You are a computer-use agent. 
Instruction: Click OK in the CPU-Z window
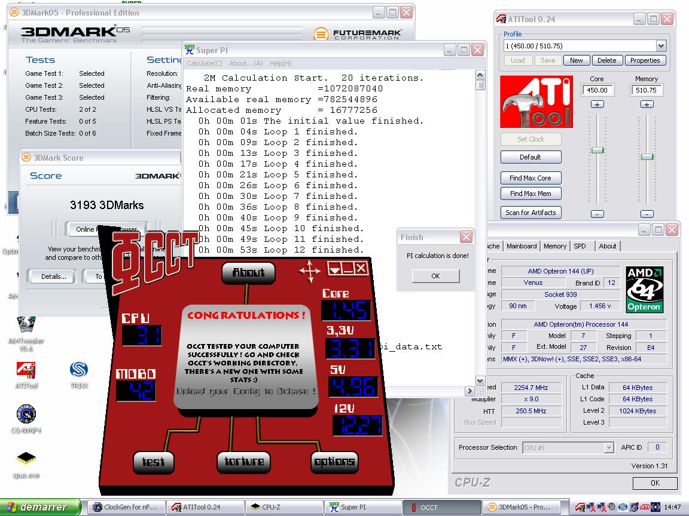655,483
